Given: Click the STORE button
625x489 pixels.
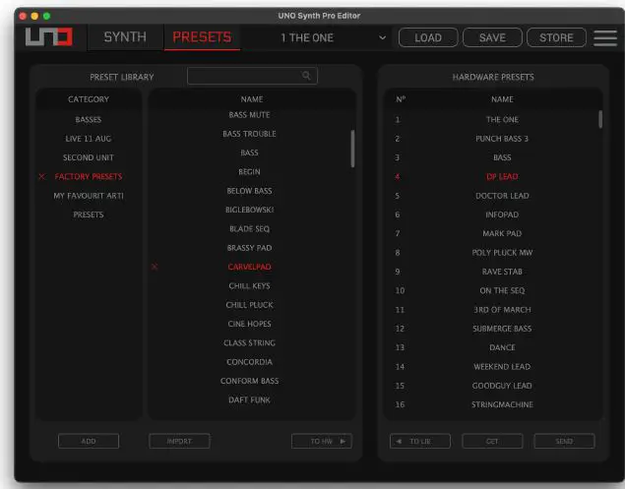Looking at the screenshot, I should pyautogui.click(x=556, y=37).
